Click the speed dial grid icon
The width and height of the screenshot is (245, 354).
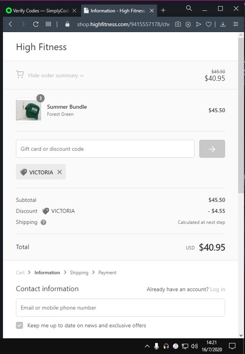coord(48,24)
